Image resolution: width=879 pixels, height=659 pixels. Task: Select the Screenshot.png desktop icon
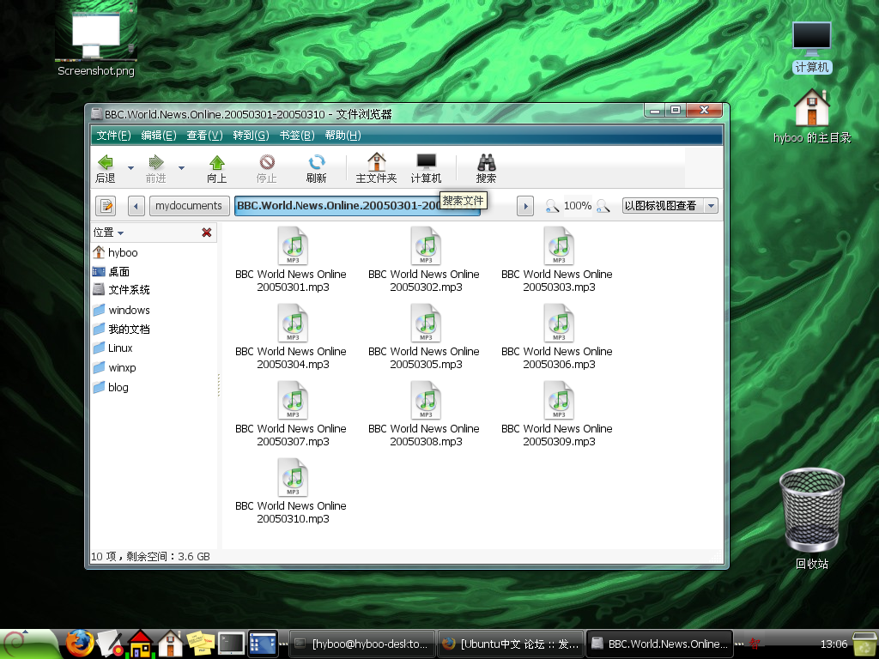click(96, 38)
